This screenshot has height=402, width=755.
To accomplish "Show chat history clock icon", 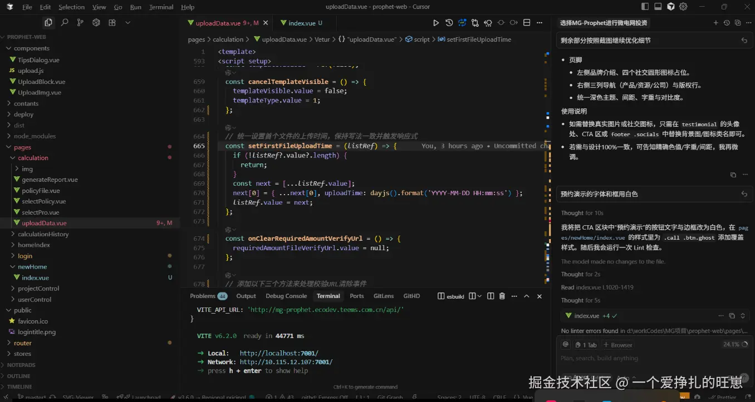I will point(727,23).
